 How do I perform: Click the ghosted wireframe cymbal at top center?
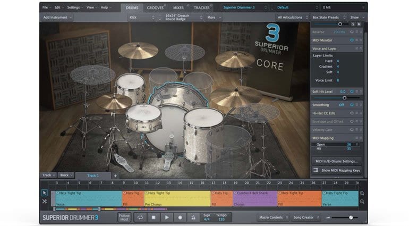(185, 52)
